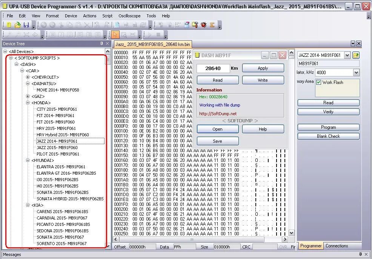This screenshot has width=372, height=259.
Task: Click the Bold B formatting icon
Action: tap(52, 35)
